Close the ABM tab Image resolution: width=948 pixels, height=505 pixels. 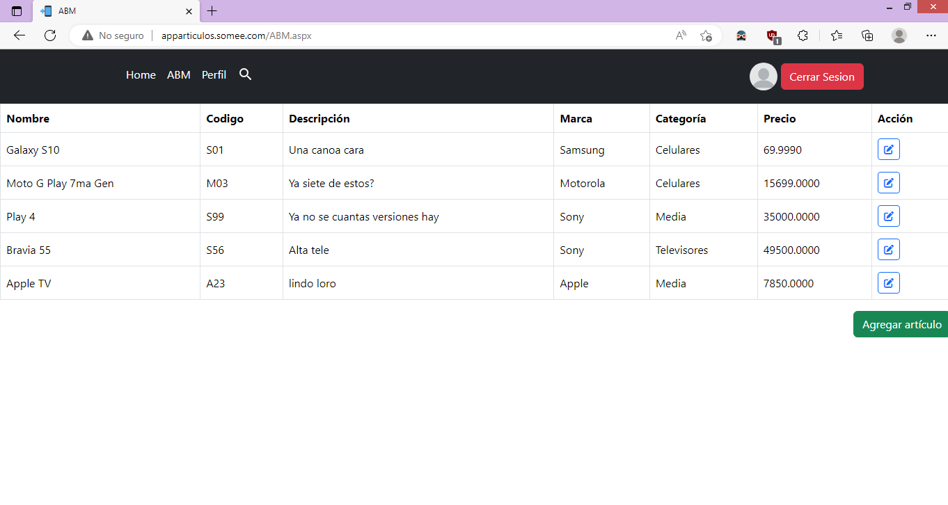(x=189, y=11)
